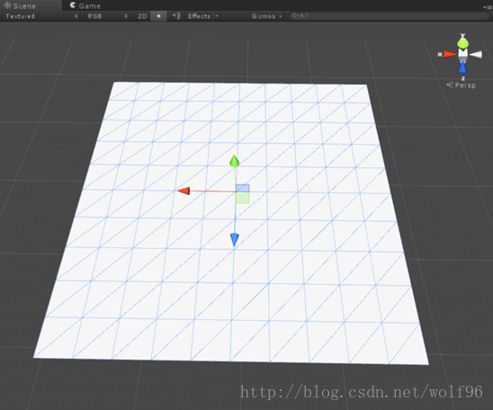Open the Gizmos dropdown
The image size is (493, 410).
266,16
